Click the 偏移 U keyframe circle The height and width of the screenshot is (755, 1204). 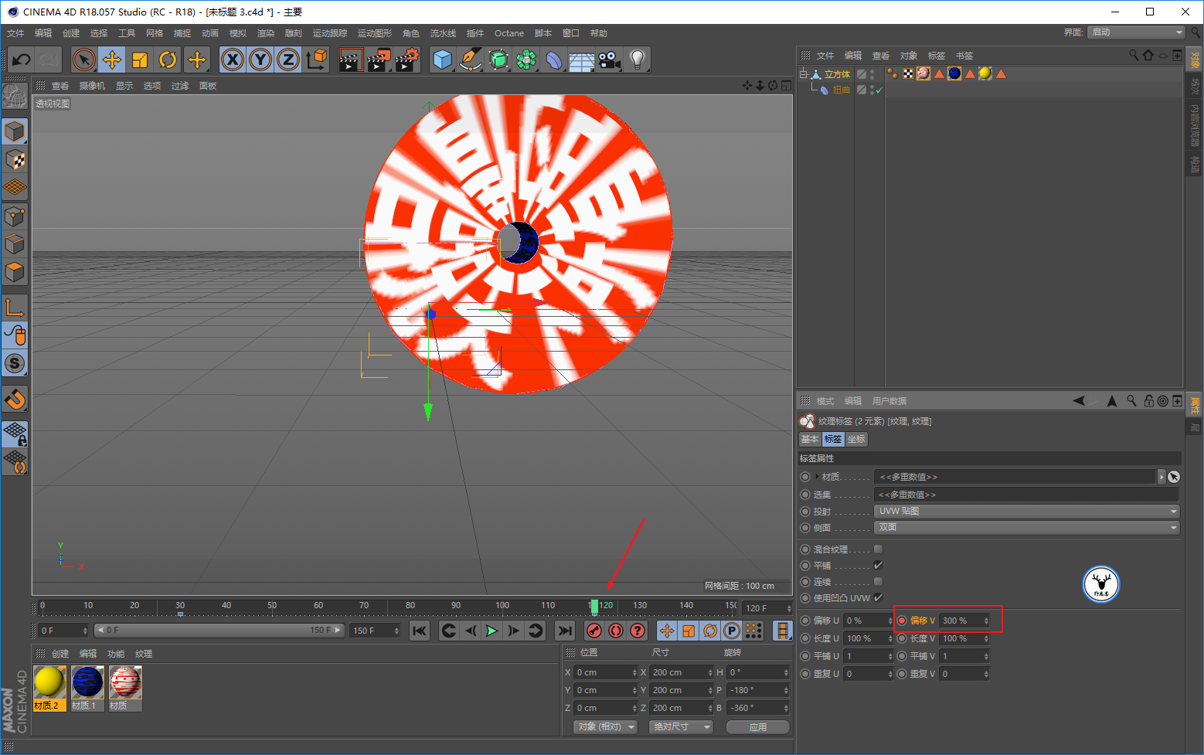806,621
